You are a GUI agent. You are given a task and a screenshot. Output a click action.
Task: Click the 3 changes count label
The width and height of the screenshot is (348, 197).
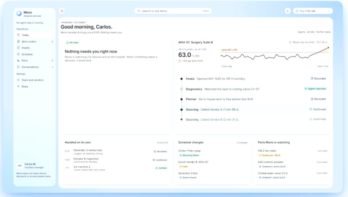click(242, 142)
